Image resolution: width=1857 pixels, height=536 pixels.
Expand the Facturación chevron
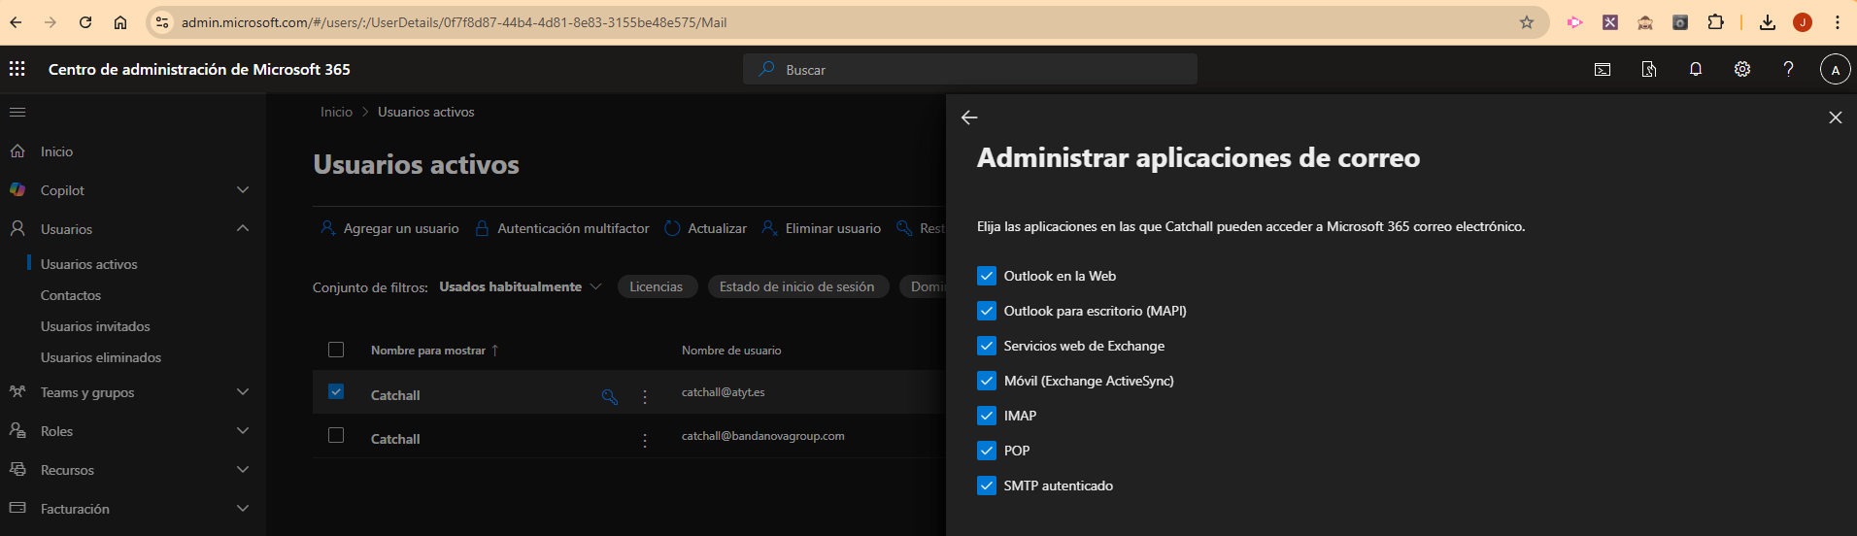pyautogui.click(x=243, y=509)
